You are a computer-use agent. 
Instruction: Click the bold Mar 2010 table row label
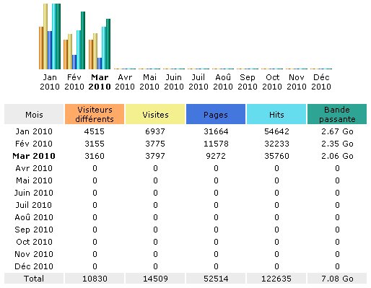coord(34,156)
